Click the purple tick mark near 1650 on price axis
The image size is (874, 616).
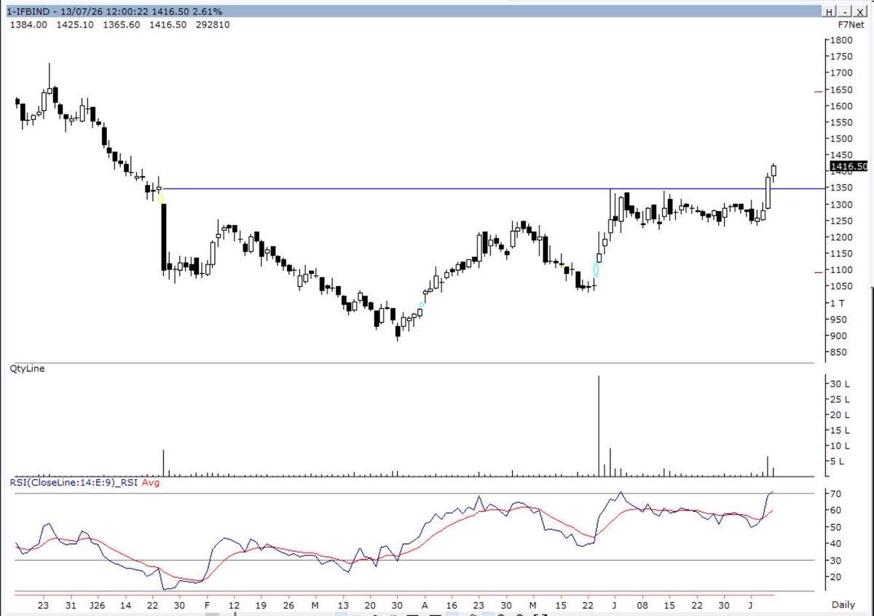click(x=819, y=91)
